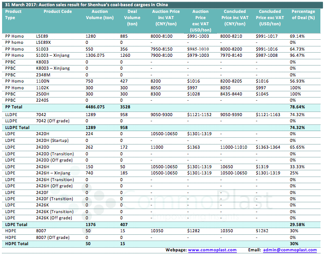Select the K8003 – Xinjiang product code
The width and height of the screenshot is (324, 256).
point(54,68)
